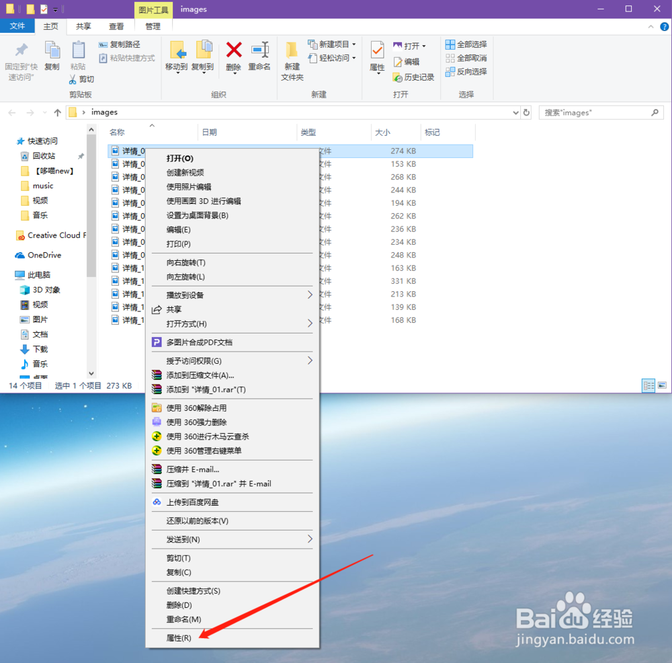
Task: Click History (历史记录) in ribbon
Action: pos(413,77)
